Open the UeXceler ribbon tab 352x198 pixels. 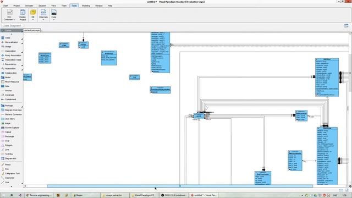click(29, 5)
